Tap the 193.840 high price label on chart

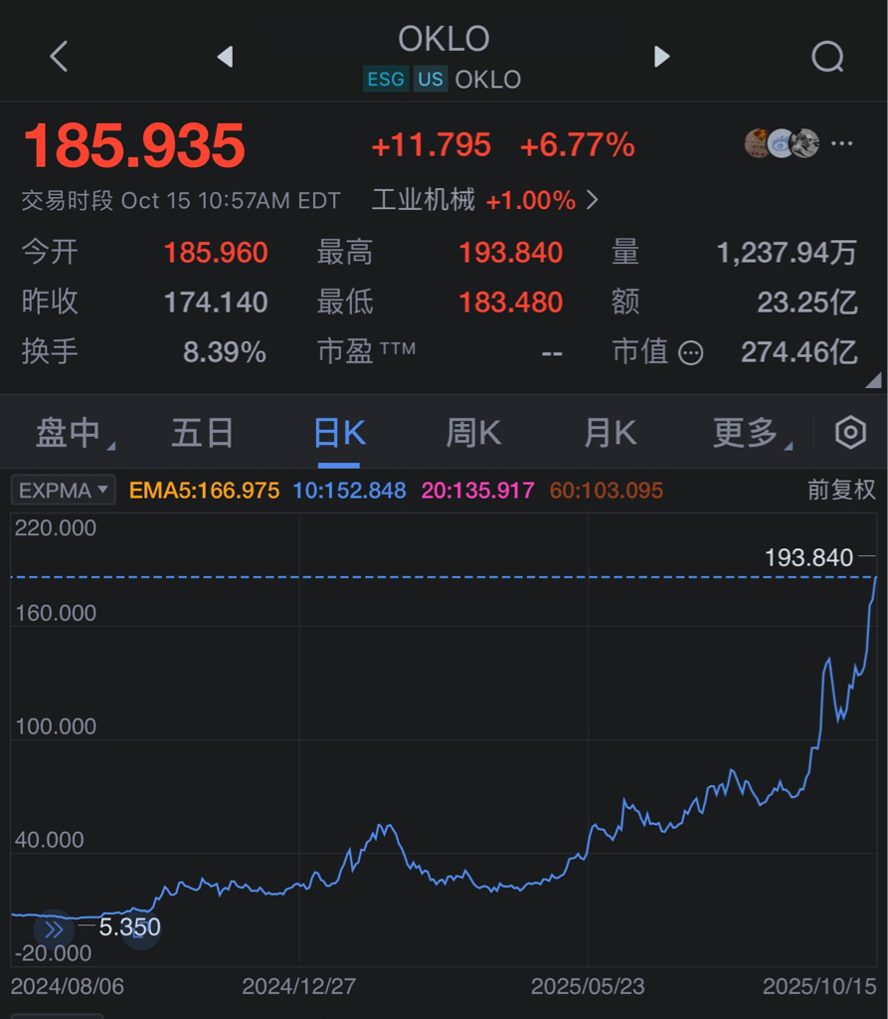pyautogui.click(x=808, y=557)
